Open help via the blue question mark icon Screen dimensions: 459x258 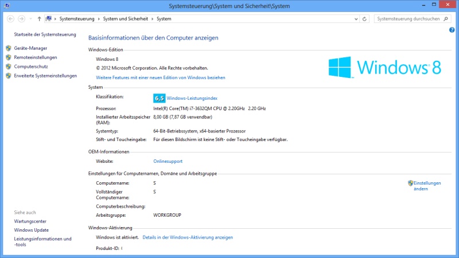click(452, 29)
